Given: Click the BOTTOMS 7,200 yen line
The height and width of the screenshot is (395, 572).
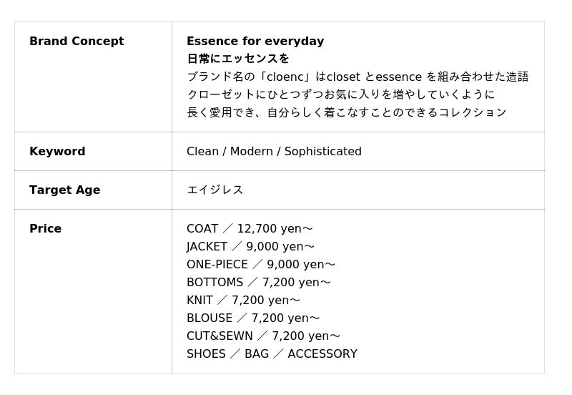Looking at the screenshot, I should (259, 283).
